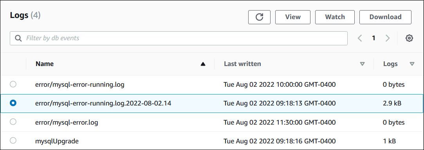
Task: Click the Name column header
Action: (45, 64)
